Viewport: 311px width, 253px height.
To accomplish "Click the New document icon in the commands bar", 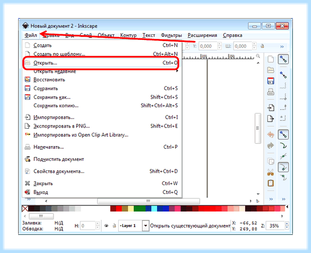I will 271,59.
